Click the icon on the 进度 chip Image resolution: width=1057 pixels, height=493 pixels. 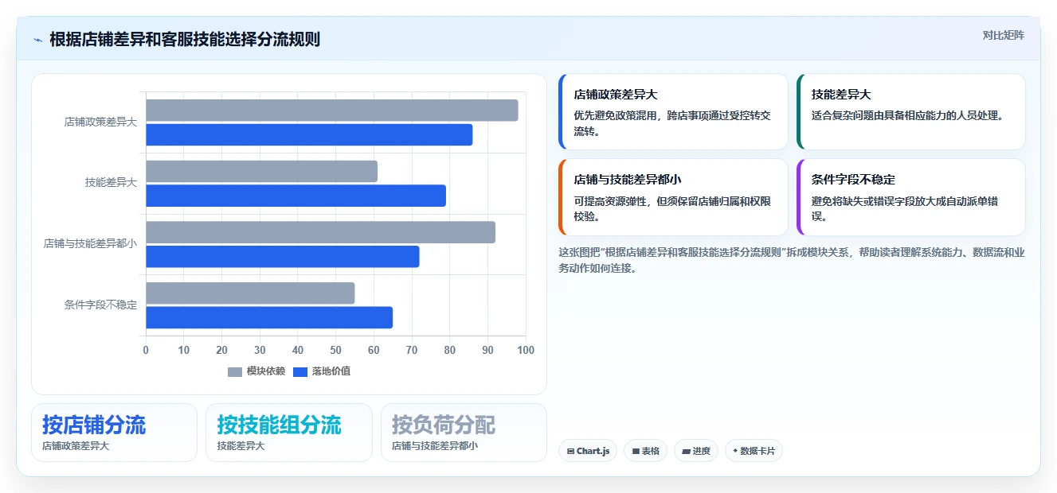click(x=686, y=452)
